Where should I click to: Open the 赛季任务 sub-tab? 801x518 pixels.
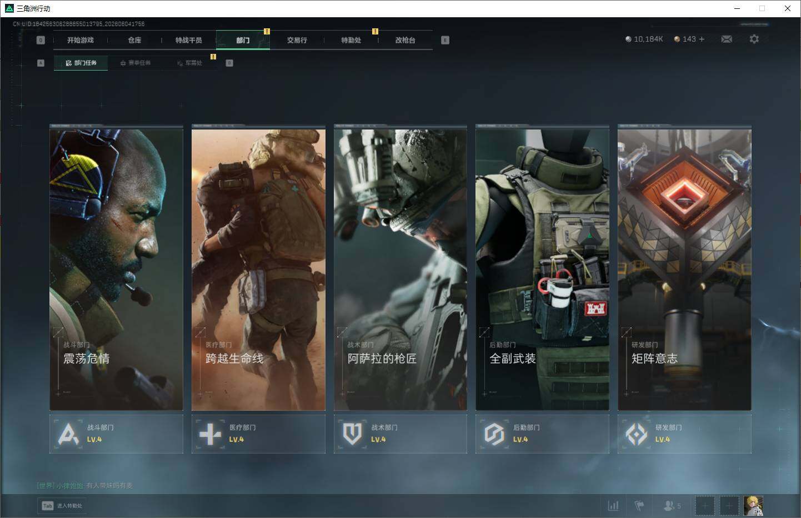pyautogui.click(x=136, y=63)
